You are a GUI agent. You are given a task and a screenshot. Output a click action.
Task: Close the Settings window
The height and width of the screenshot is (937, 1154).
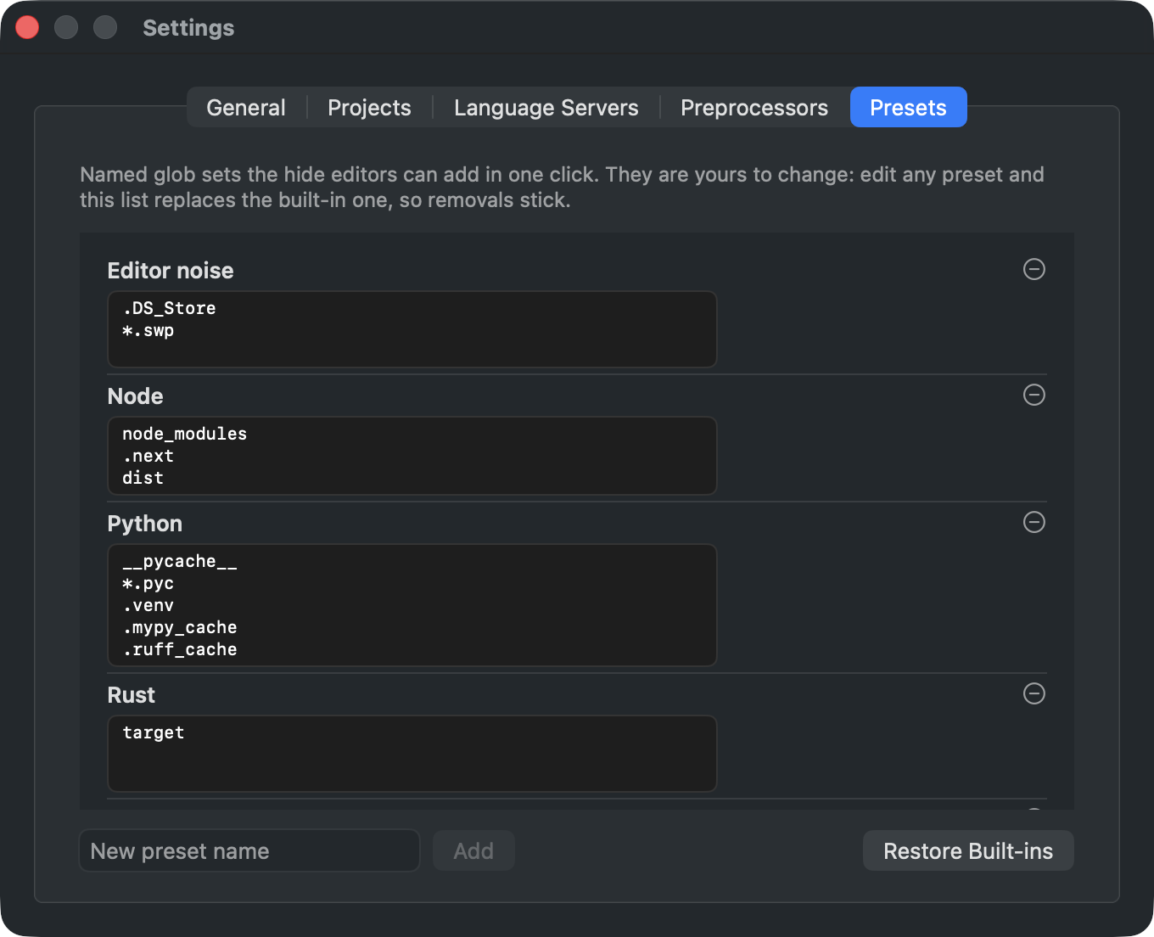27,27
